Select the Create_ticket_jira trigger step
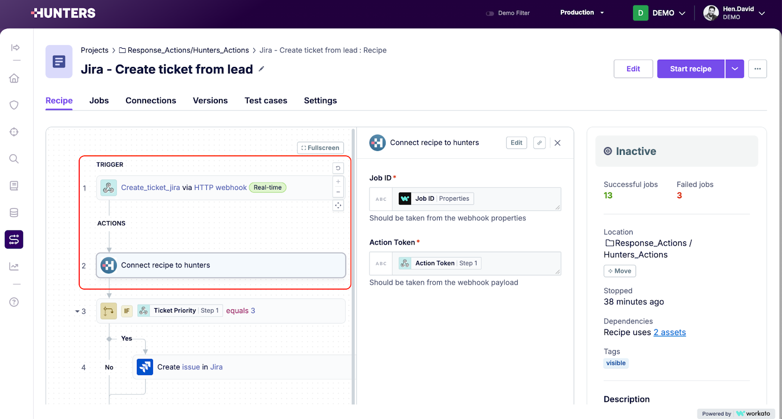 point(220,188)
